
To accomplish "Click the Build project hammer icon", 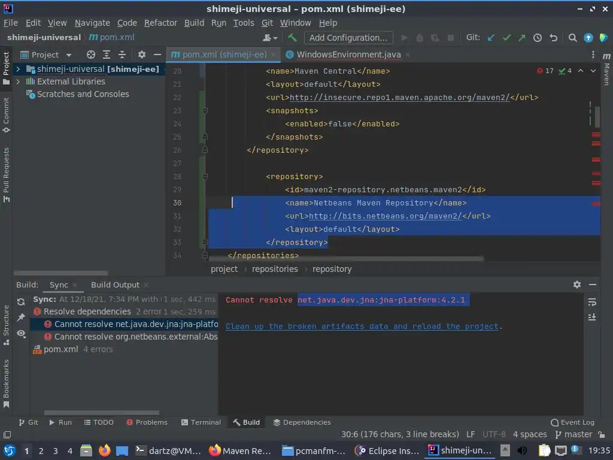I will click(292, 38).
